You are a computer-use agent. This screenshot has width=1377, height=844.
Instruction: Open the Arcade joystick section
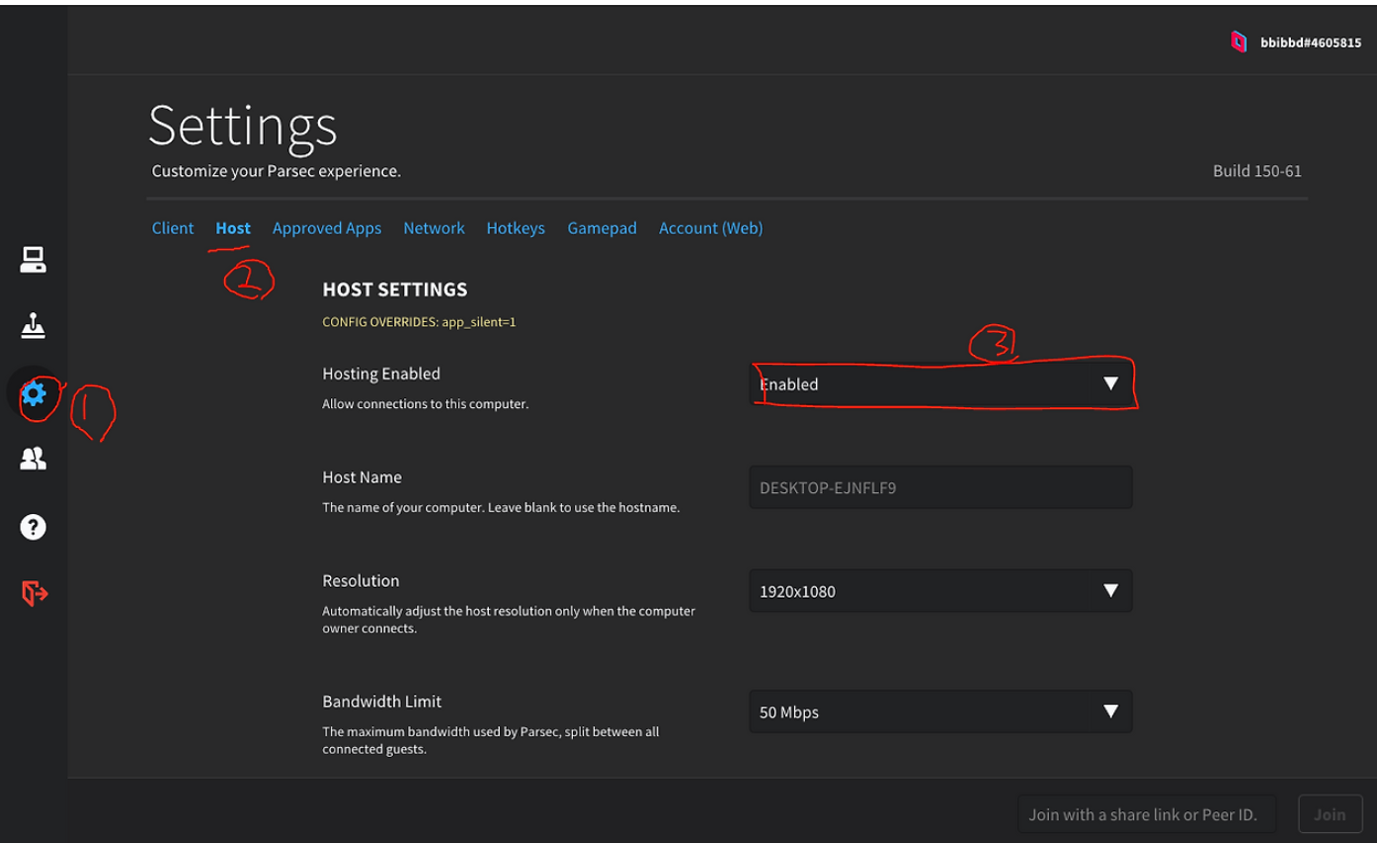34,325
